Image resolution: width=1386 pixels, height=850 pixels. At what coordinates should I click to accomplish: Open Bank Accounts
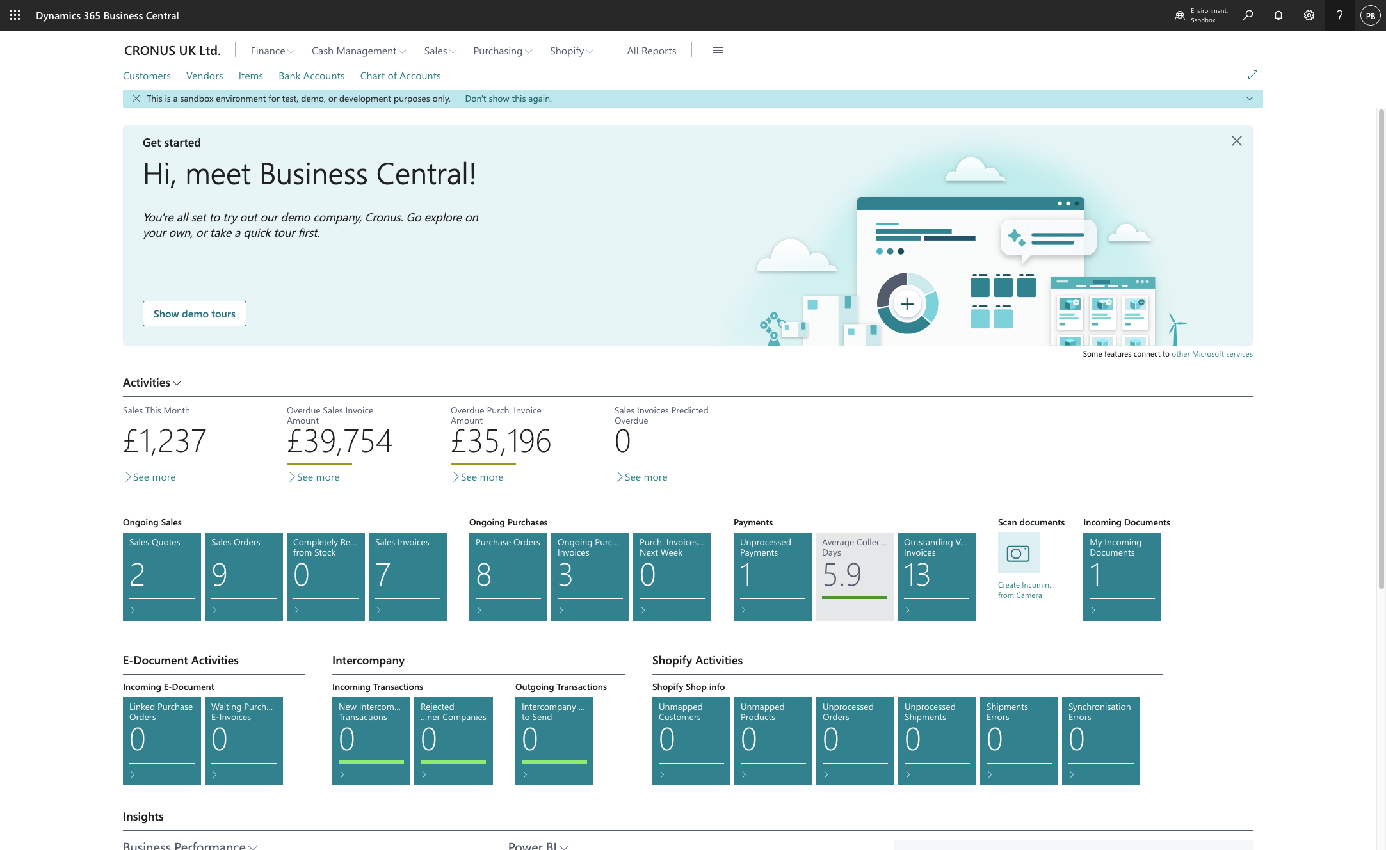pos(311,76)
